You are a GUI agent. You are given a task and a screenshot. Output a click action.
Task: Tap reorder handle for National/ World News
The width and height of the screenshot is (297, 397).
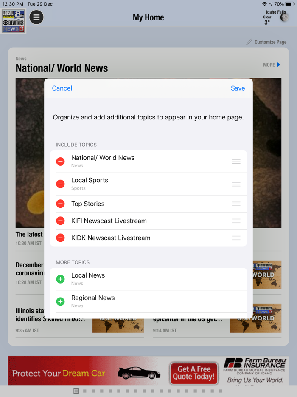[x=236, y=162]
